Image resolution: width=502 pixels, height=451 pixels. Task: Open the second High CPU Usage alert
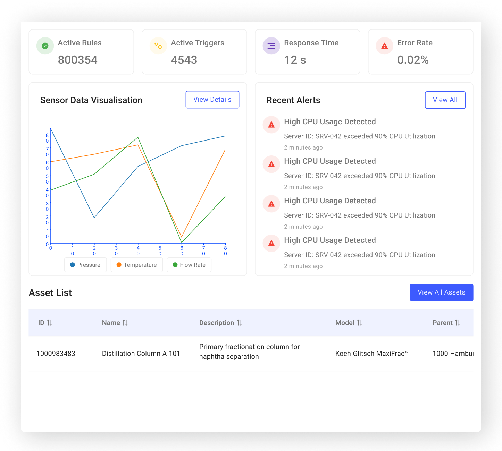click(x=330, y=161)
